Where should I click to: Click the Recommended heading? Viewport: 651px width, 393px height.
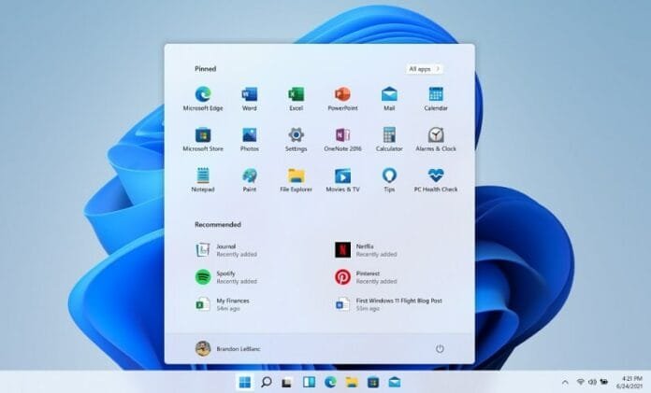(x=218, y=225)
